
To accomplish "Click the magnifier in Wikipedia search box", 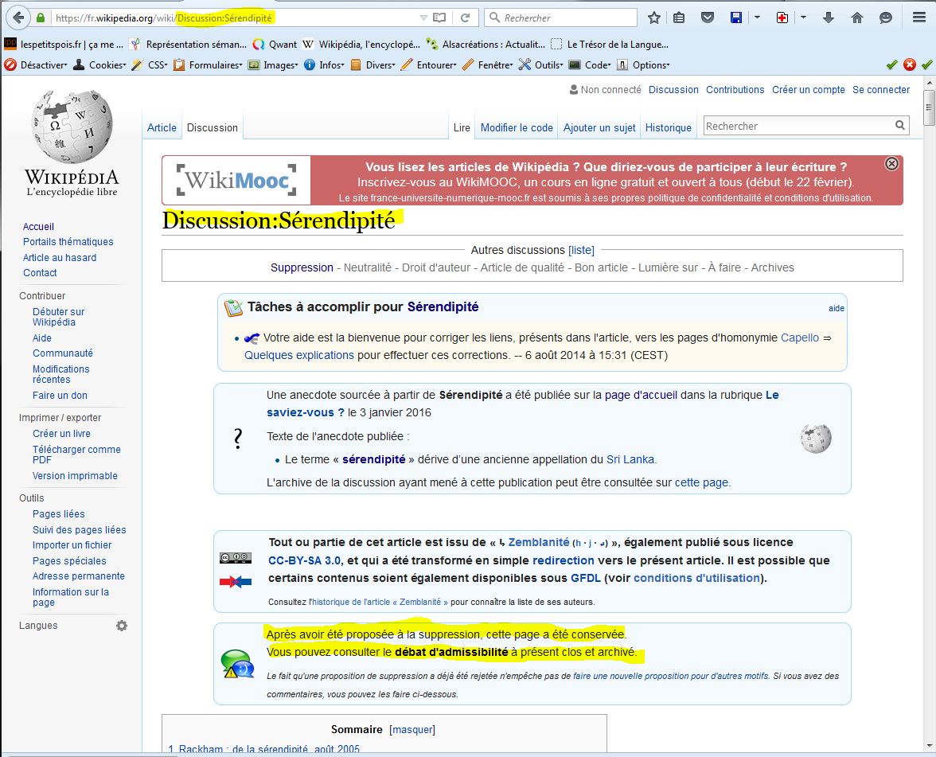I will [x=900, y=126].
